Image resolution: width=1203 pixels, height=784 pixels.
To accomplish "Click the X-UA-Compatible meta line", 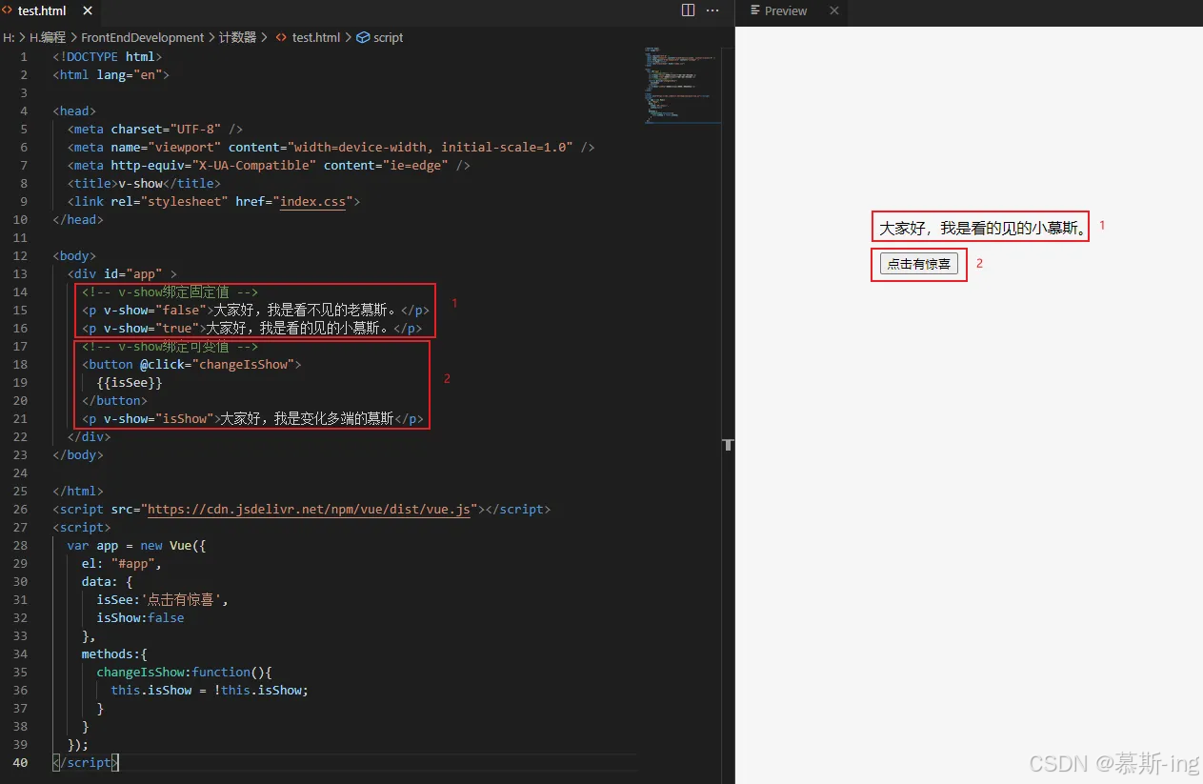I will coord(269,166).
